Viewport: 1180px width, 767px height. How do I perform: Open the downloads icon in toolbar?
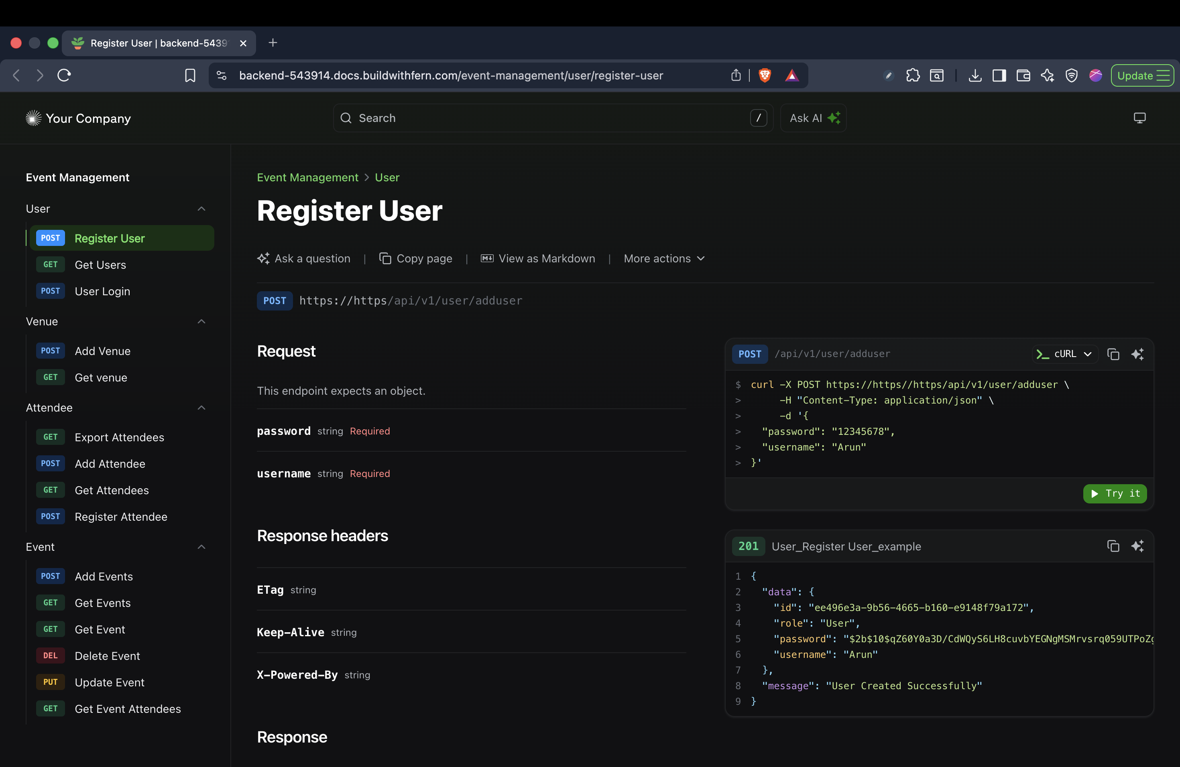[975, 75]
